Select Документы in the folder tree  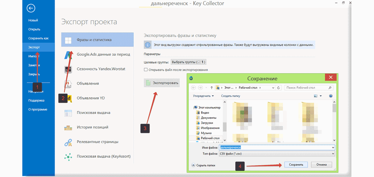tap(206, 118)
